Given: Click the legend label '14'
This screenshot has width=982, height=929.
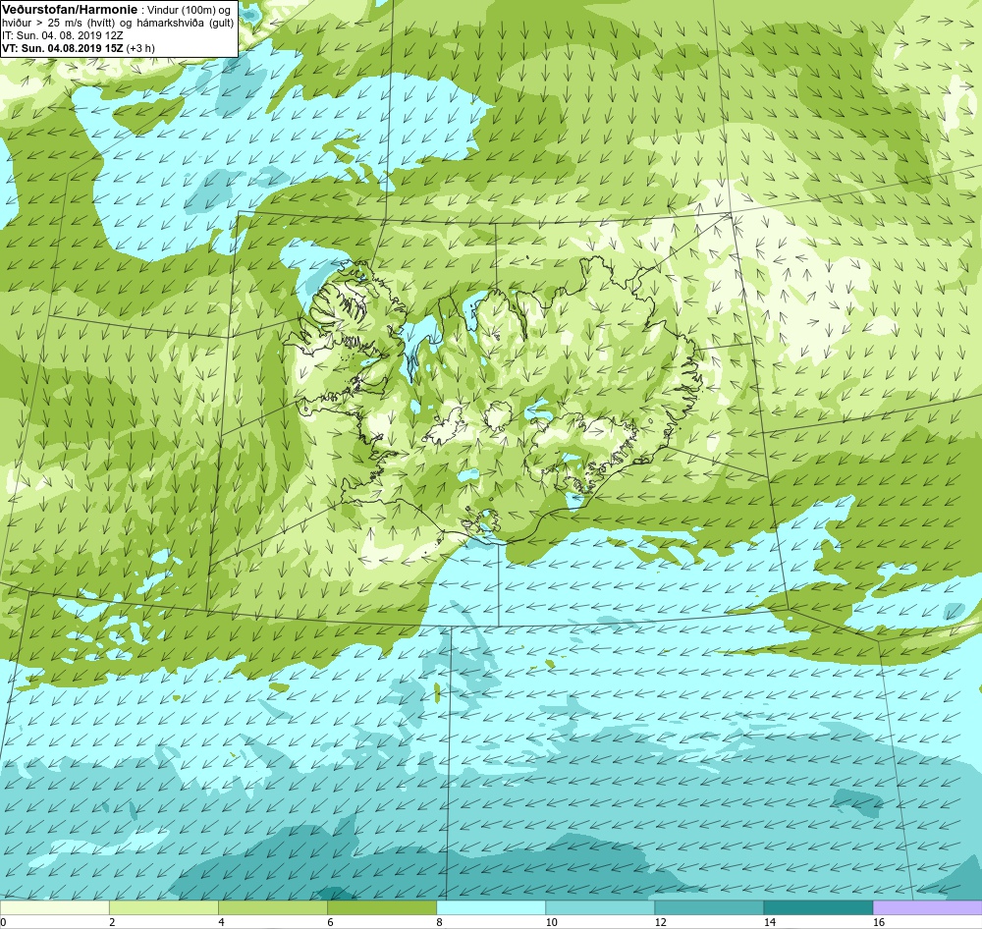Looking at the screenshot, I should (770, 922).
